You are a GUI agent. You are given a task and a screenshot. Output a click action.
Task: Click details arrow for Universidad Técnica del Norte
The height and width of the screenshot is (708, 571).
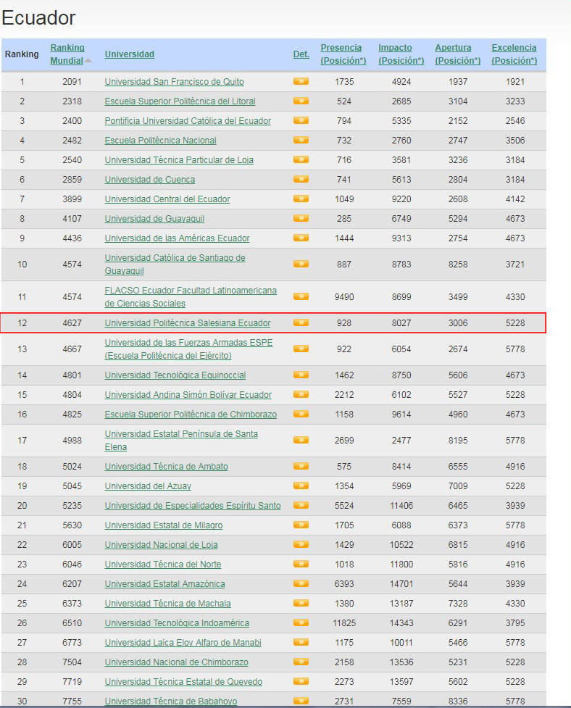301,564
